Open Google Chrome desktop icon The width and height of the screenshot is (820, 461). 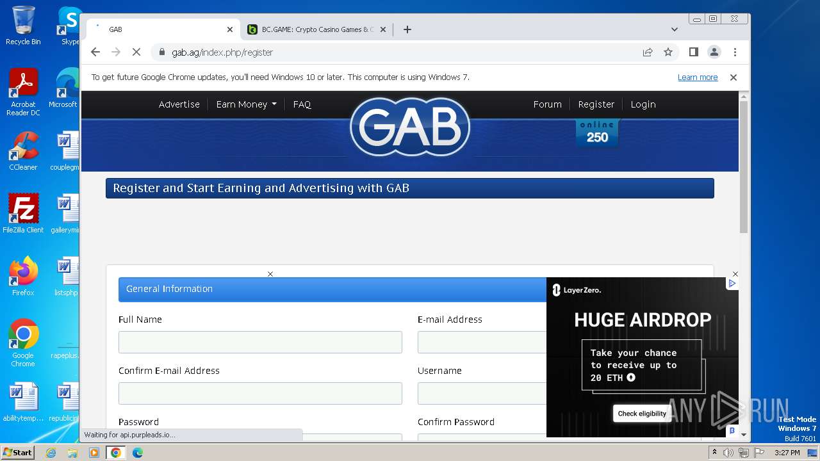(x=23, y=343)
